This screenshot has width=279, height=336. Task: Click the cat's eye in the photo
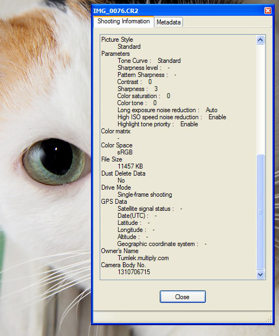(x=54, y=161)
